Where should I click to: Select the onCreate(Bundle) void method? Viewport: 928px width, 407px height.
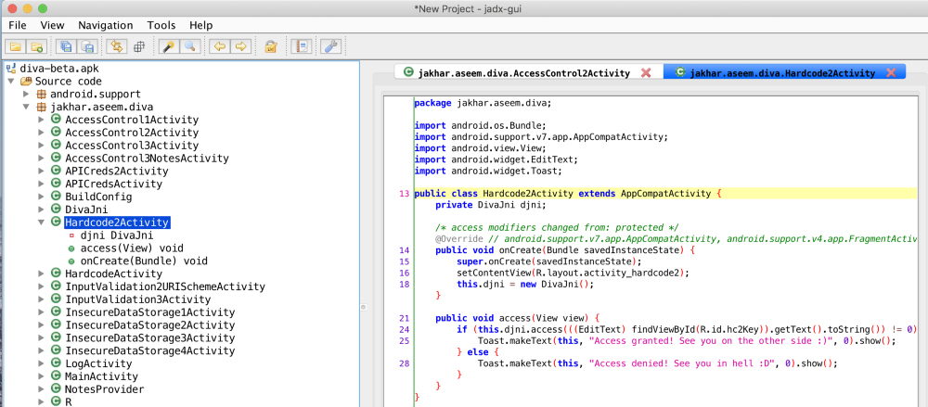(x=144, y=261)
